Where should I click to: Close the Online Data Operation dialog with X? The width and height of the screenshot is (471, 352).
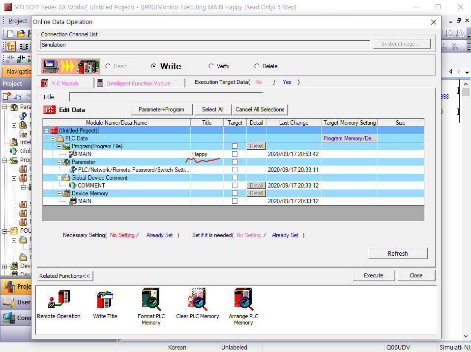pos(434,22)
